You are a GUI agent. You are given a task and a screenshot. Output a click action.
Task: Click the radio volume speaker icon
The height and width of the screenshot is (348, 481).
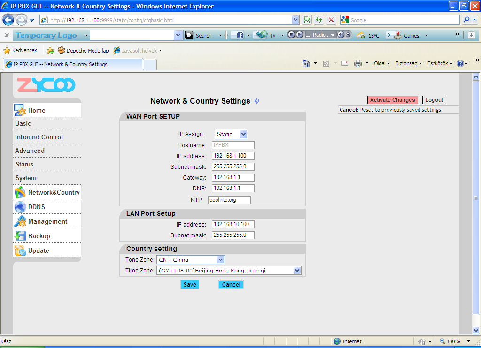pyautogui.click(x=341, y=35)
